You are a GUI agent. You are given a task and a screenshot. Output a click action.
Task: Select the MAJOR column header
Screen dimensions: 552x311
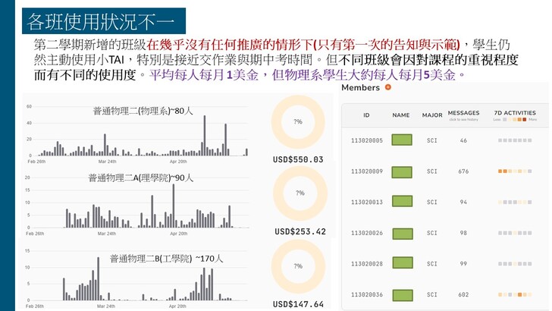432,115
